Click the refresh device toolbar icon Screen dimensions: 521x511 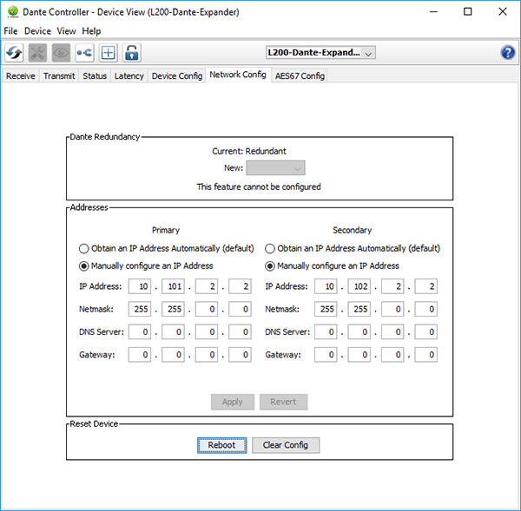point(14,53)
